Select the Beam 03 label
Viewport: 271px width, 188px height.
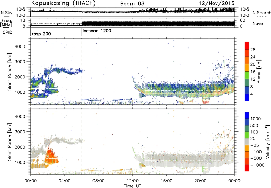click(132, 3)
